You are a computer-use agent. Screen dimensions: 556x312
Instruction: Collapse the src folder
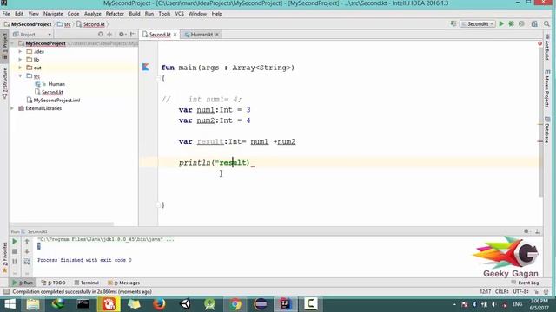pyautogui.click(x=20, y=75)
